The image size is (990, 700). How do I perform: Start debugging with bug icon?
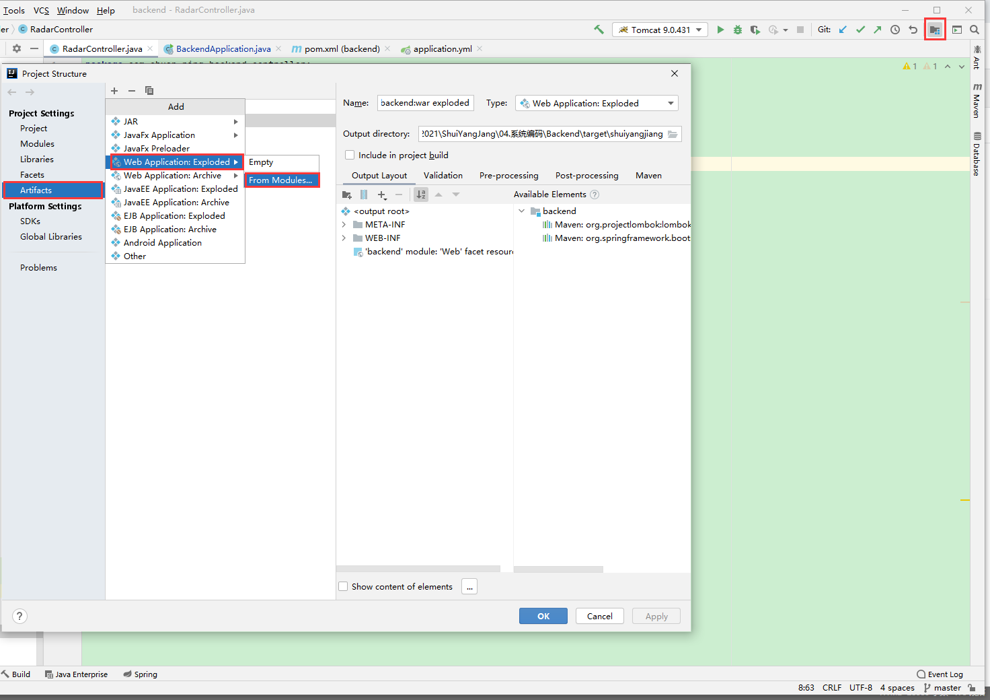click(738, 30)
